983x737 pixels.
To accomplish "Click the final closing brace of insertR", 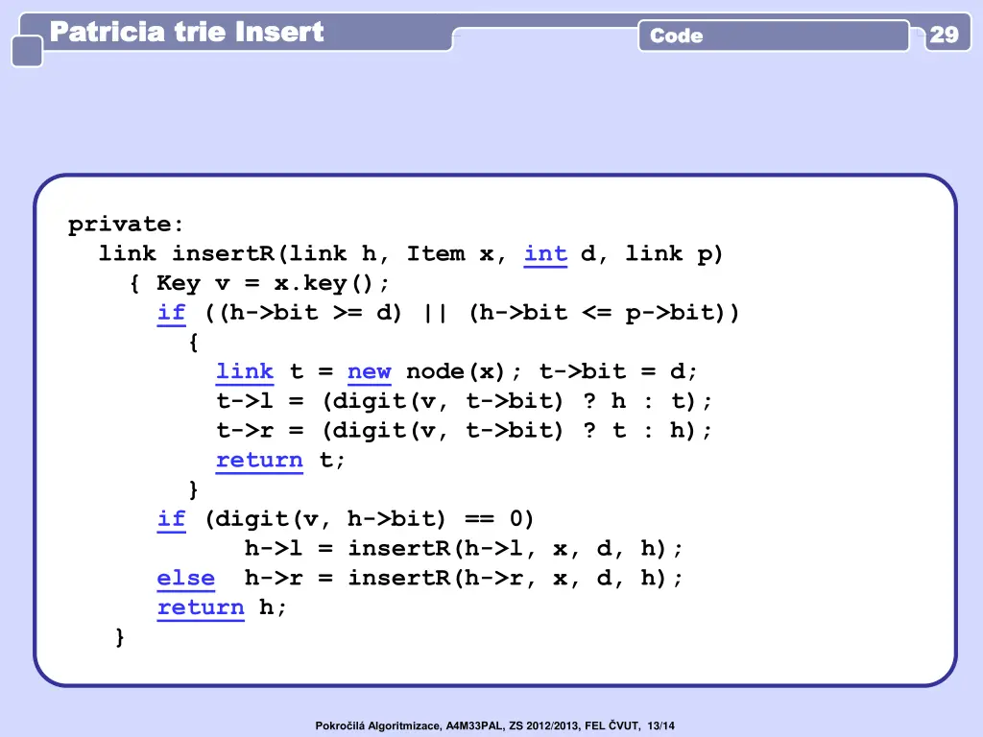I will point(119,637).
